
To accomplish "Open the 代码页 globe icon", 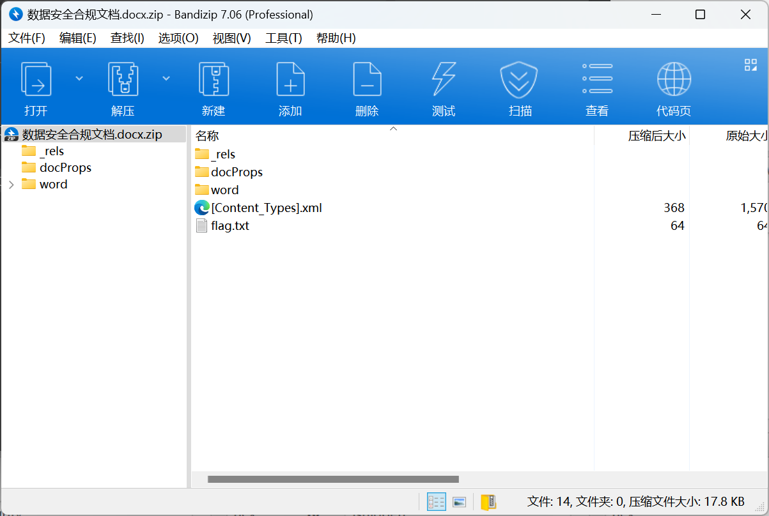I will (x=674, y=79).
